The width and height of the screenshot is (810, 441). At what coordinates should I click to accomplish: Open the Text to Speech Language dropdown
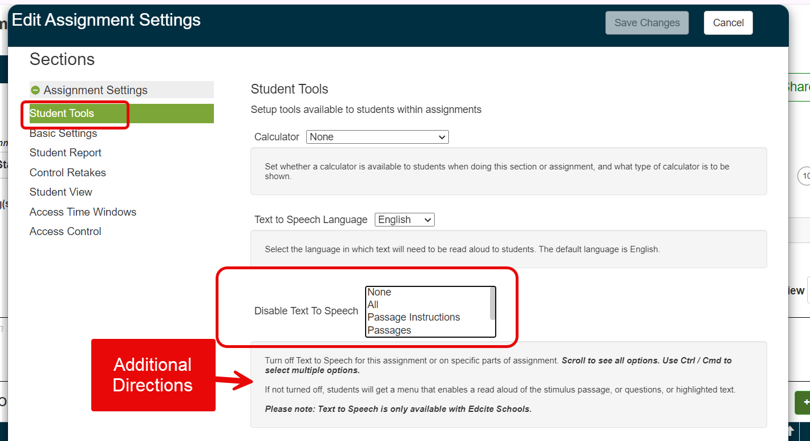(404, 220)
